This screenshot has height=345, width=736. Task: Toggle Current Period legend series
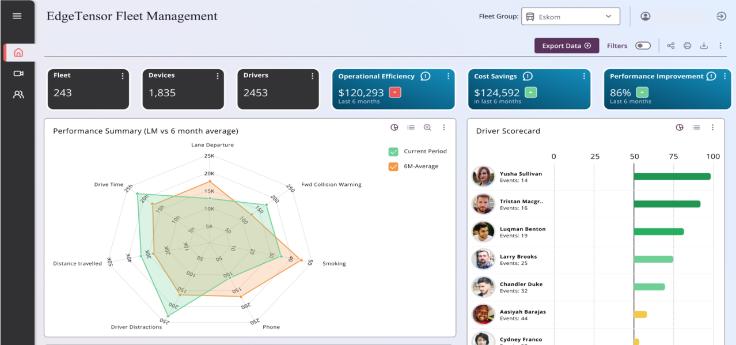pos(394,151)
